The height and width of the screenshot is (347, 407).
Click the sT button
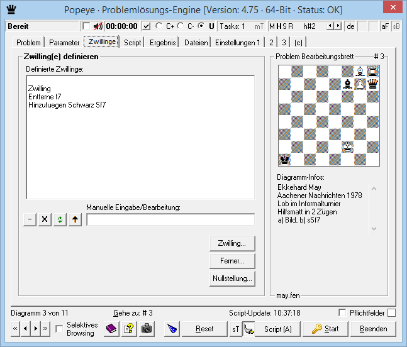[236, 329]
